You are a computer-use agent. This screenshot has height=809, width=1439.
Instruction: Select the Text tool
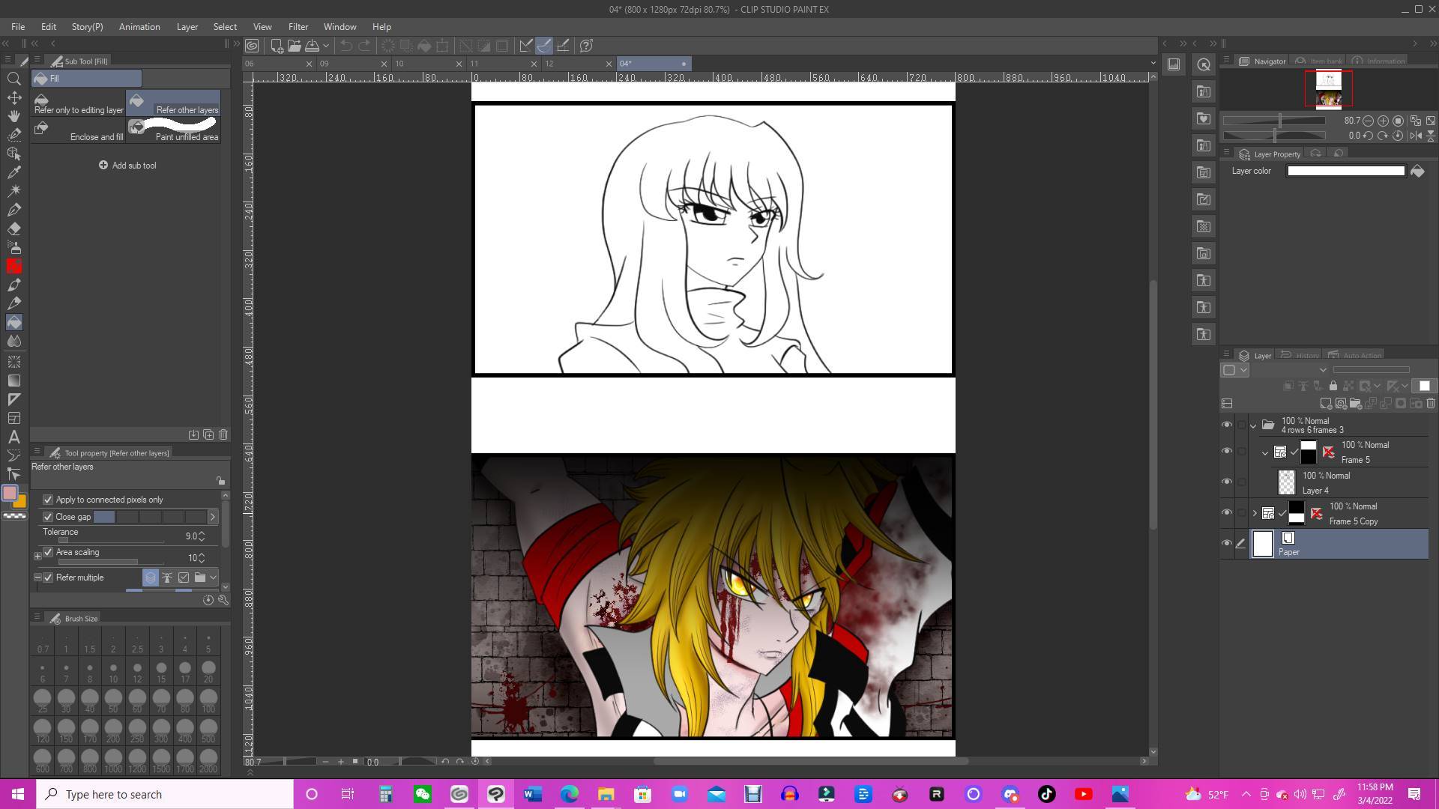pos(13,437)
